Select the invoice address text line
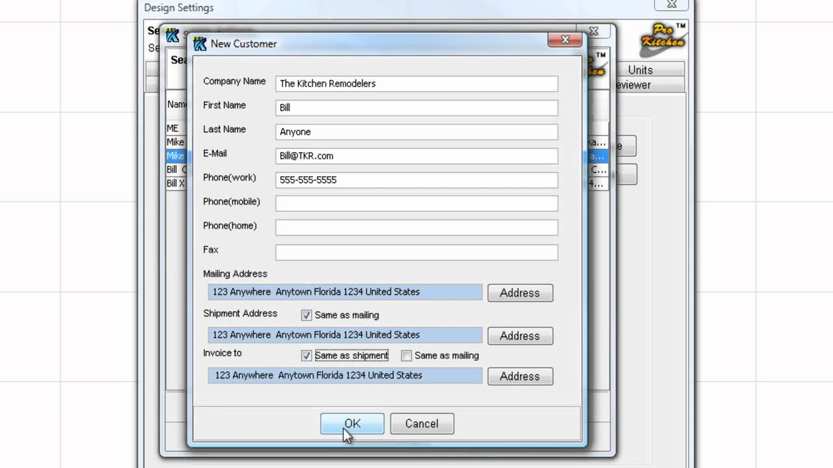Screen dimensions: 833x468 (x=346, y=375)
